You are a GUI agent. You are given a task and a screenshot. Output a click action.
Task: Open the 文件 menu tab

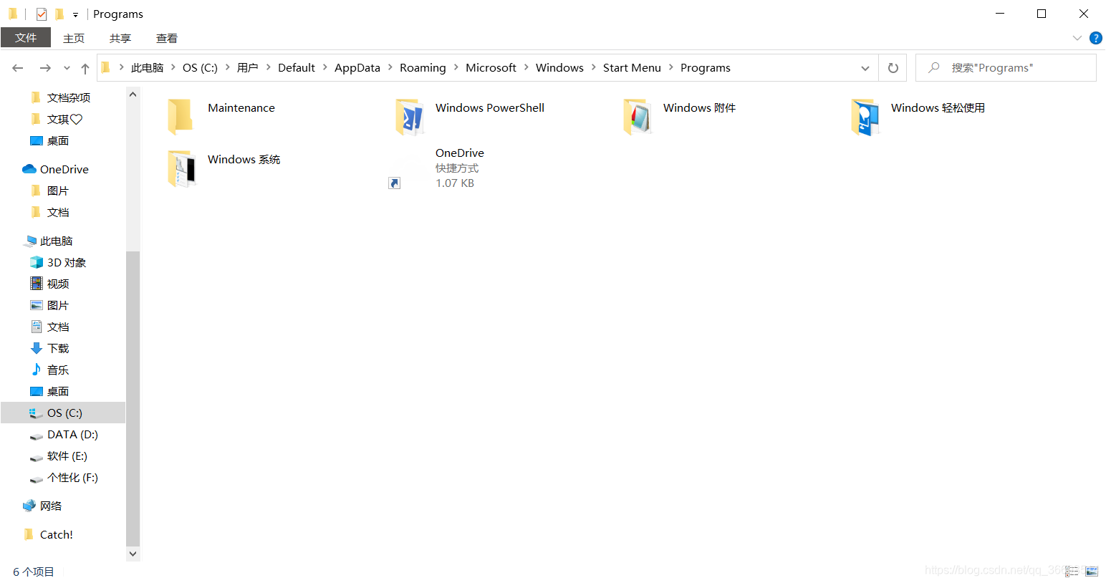[x=26, y=38]
